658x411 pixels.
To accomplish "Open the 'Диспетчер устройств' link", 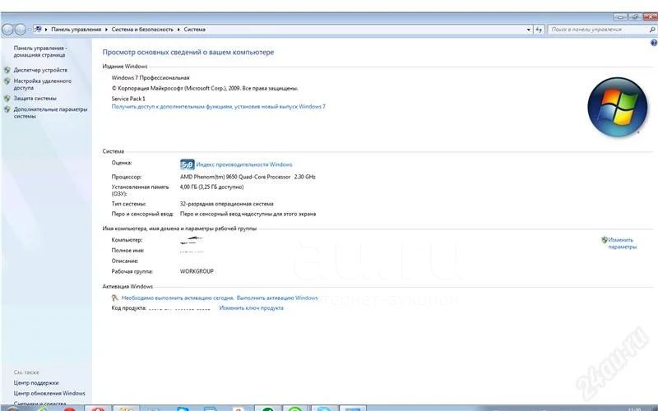I will click(x=40, y=70).
